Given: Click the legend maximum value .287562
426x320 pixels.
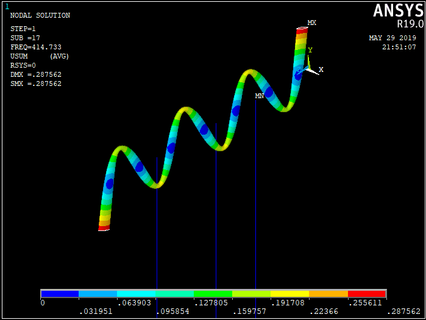Looking at the screenshot, I should (403, 311).
